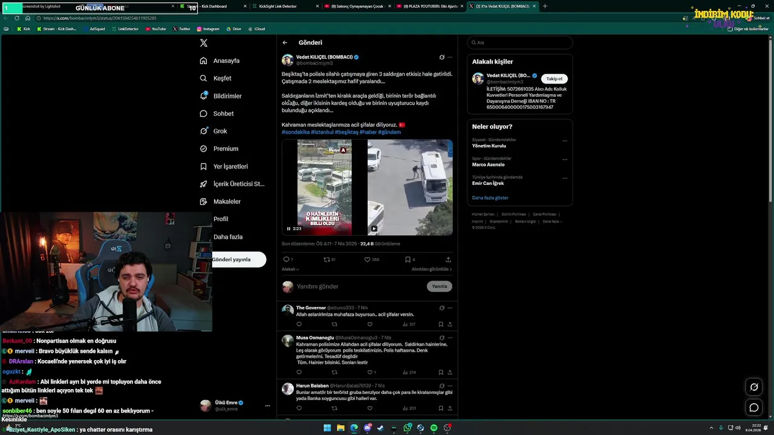Open WhatsApp from taskbar
This screenshot has height=435, width=774.
pos(408,428)
